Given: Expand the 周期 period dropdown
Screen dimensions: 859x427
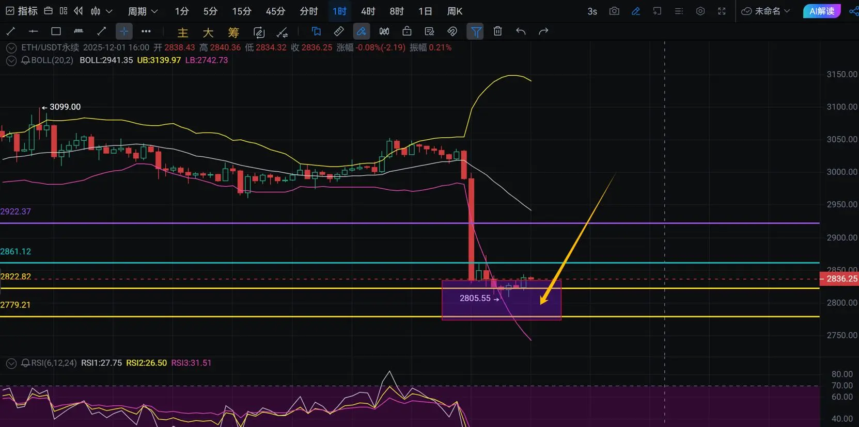Looking at the screenshot, I should 143,11.
